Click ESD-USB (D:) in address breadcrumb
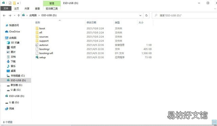This screenshot has width=217, height=126. [x=49, y=15]
